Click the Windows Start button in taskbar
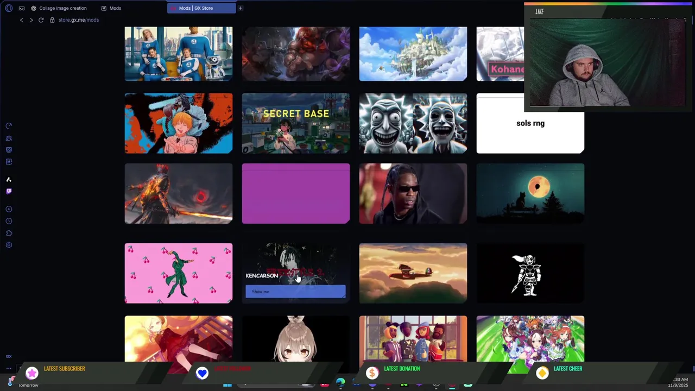Image resolution: width=695 pixels, height=391 pixels. (228, 384)
